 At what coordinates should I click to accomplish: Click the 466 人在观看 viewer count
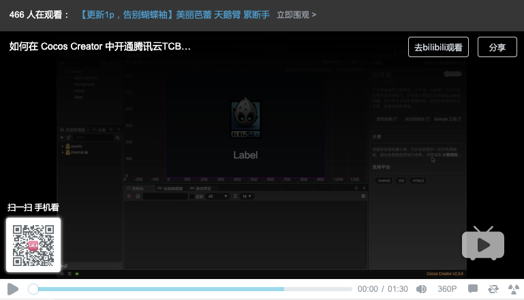coord(39,15)
